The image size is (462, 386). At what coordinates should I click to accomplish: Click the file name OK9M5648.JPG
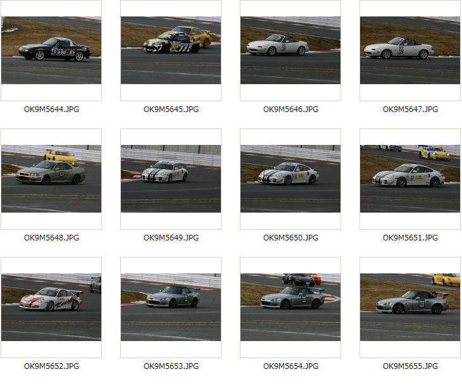click(51, 238)
